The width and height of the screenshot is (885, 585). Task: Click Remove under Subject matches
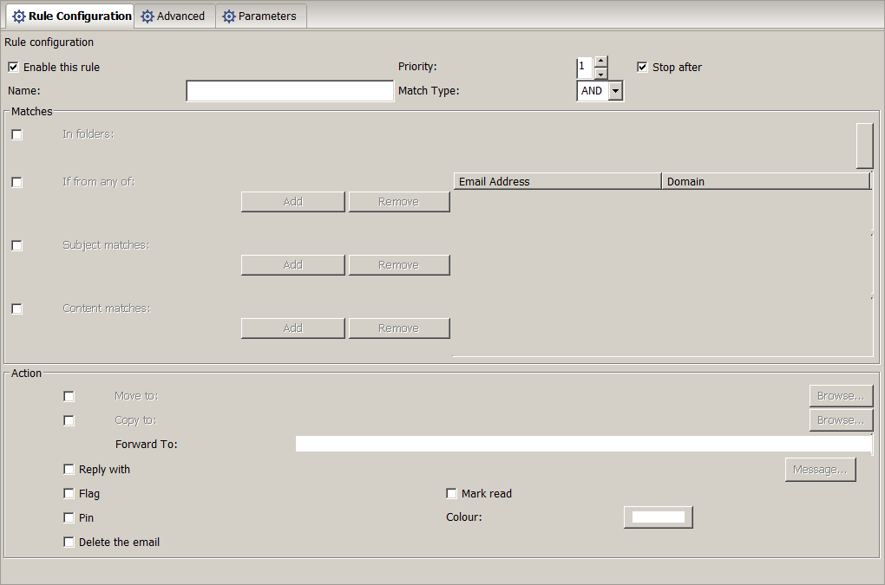(x=399, y=265)
